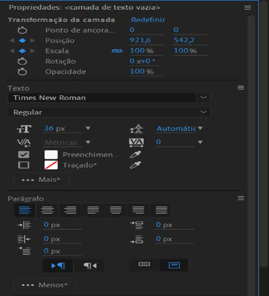269x296 pixels.
Task: Select right text alignment
Action: tap(70, 210)
